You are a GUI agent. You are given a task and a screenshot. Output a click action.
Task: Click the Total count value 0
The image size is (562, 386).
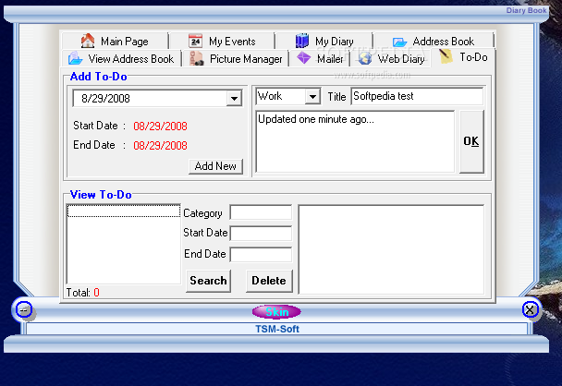[x=96, y=293]
